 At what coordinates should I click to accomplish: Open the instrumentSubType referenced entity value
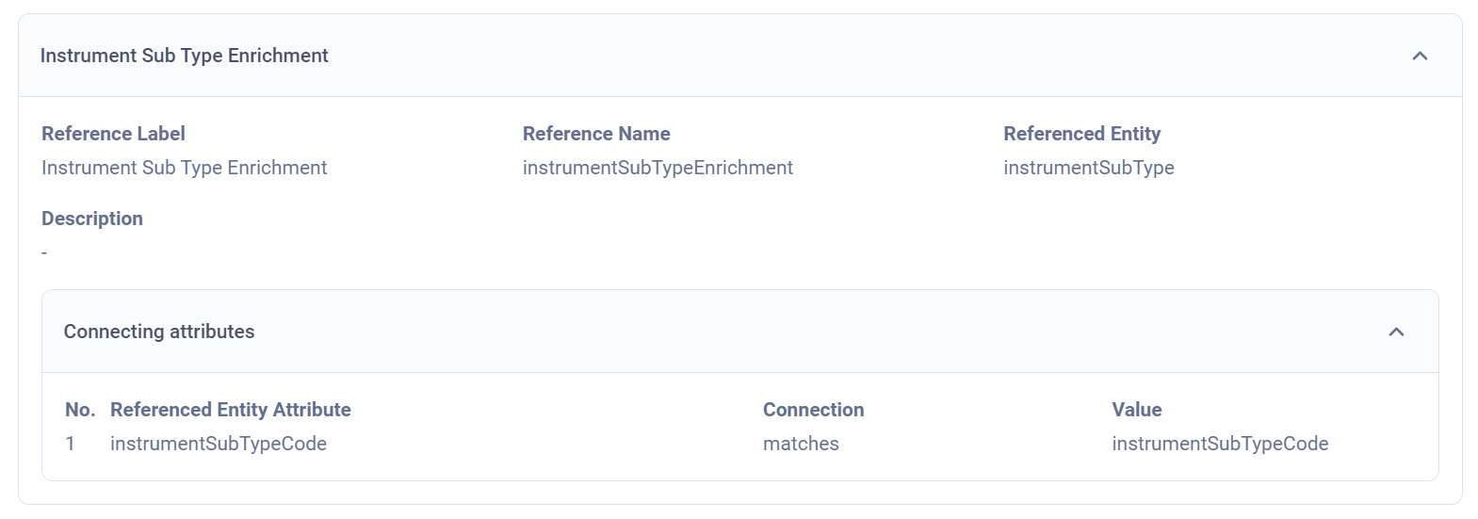coord(1088,168)
